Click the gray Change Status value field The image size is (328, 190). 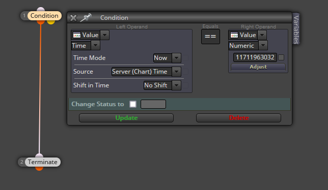tap(153, 104)
